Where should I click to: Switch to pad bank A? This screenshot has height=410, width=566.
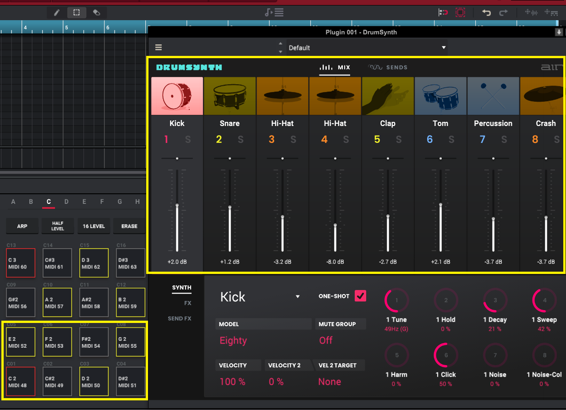click(x=13, y=202)
